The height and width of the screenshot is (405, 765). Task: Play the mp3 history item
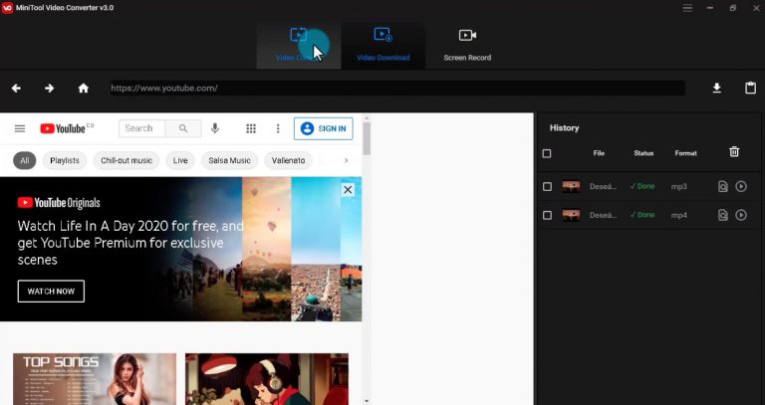point(741,187)
